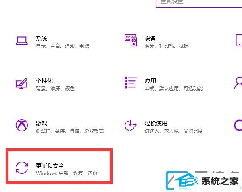Click the System laptop icon
242x192 pixels.
[22, 41]
